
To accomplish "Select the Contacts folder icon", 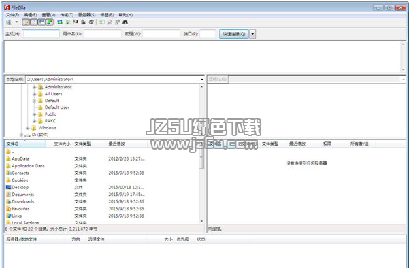I will click(8, 173).
